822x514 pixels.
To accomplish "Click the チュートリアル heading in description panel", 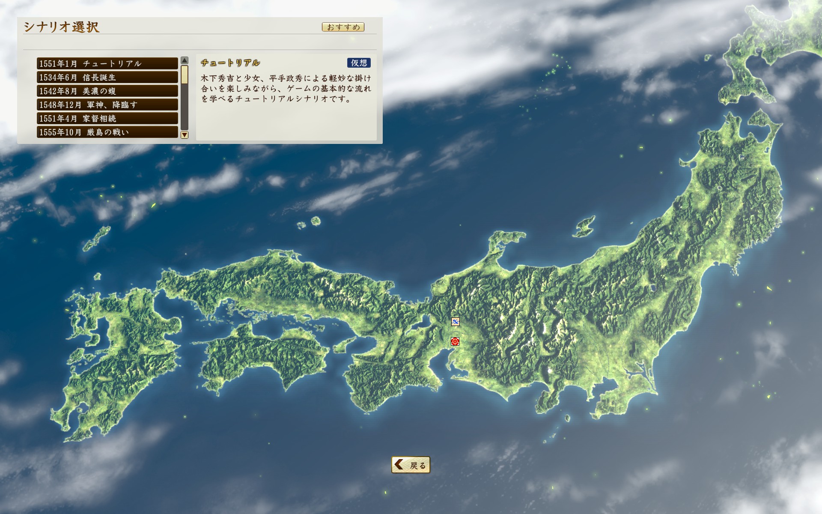I will pos(230,63).
